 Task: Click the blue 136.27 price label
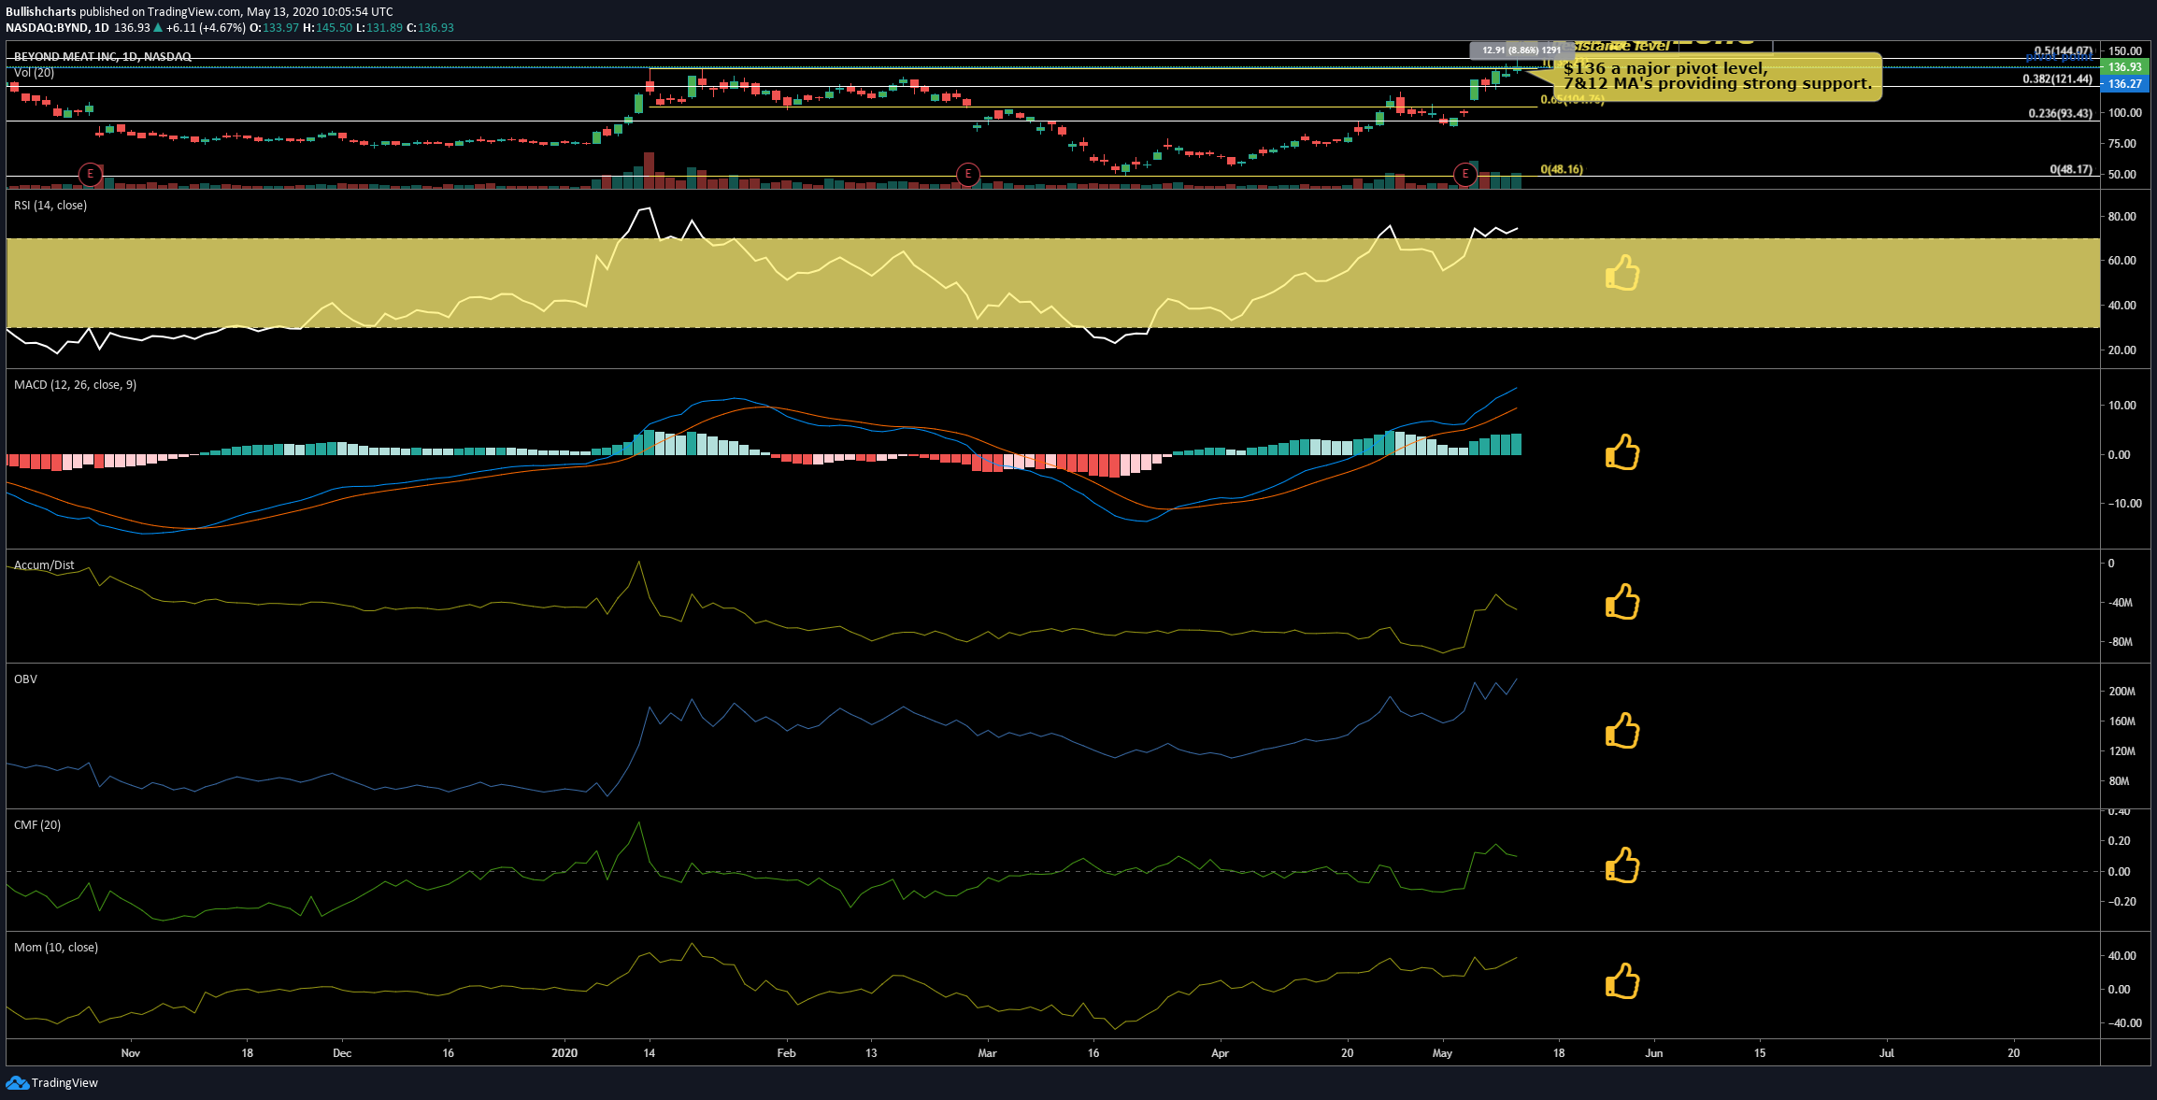[x=2124, y=84]
